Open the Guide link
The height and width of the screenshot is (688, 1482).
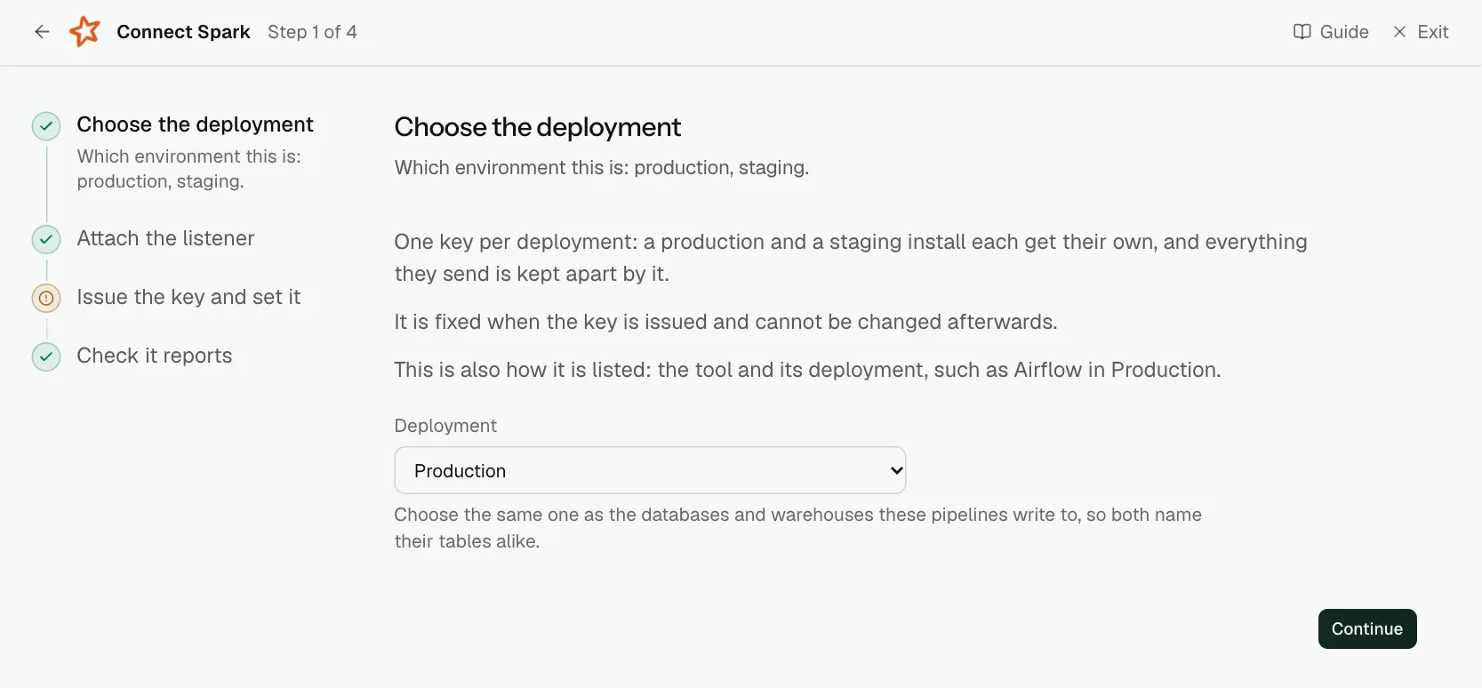click(1331, 32)
